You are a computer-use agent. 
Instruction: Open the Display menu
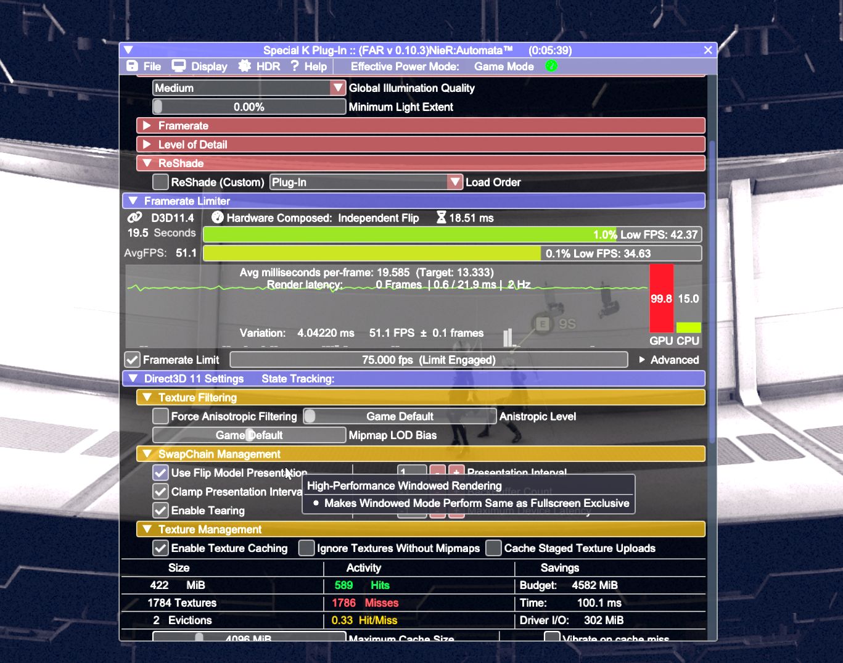point(199,66)
